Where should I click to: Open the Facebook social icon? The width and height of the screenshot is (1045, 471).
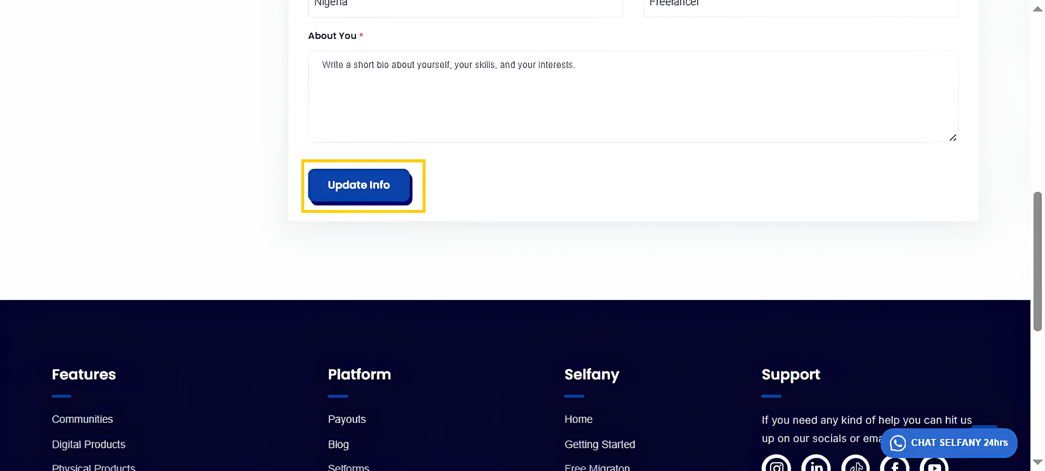pos(894,465)
